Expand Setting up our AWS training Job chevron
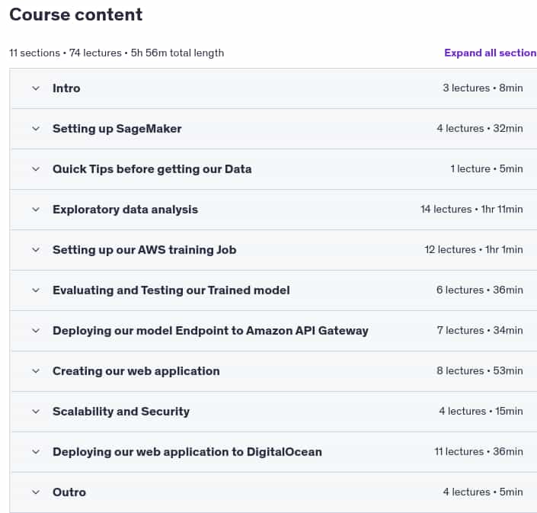 pos(36,250)
